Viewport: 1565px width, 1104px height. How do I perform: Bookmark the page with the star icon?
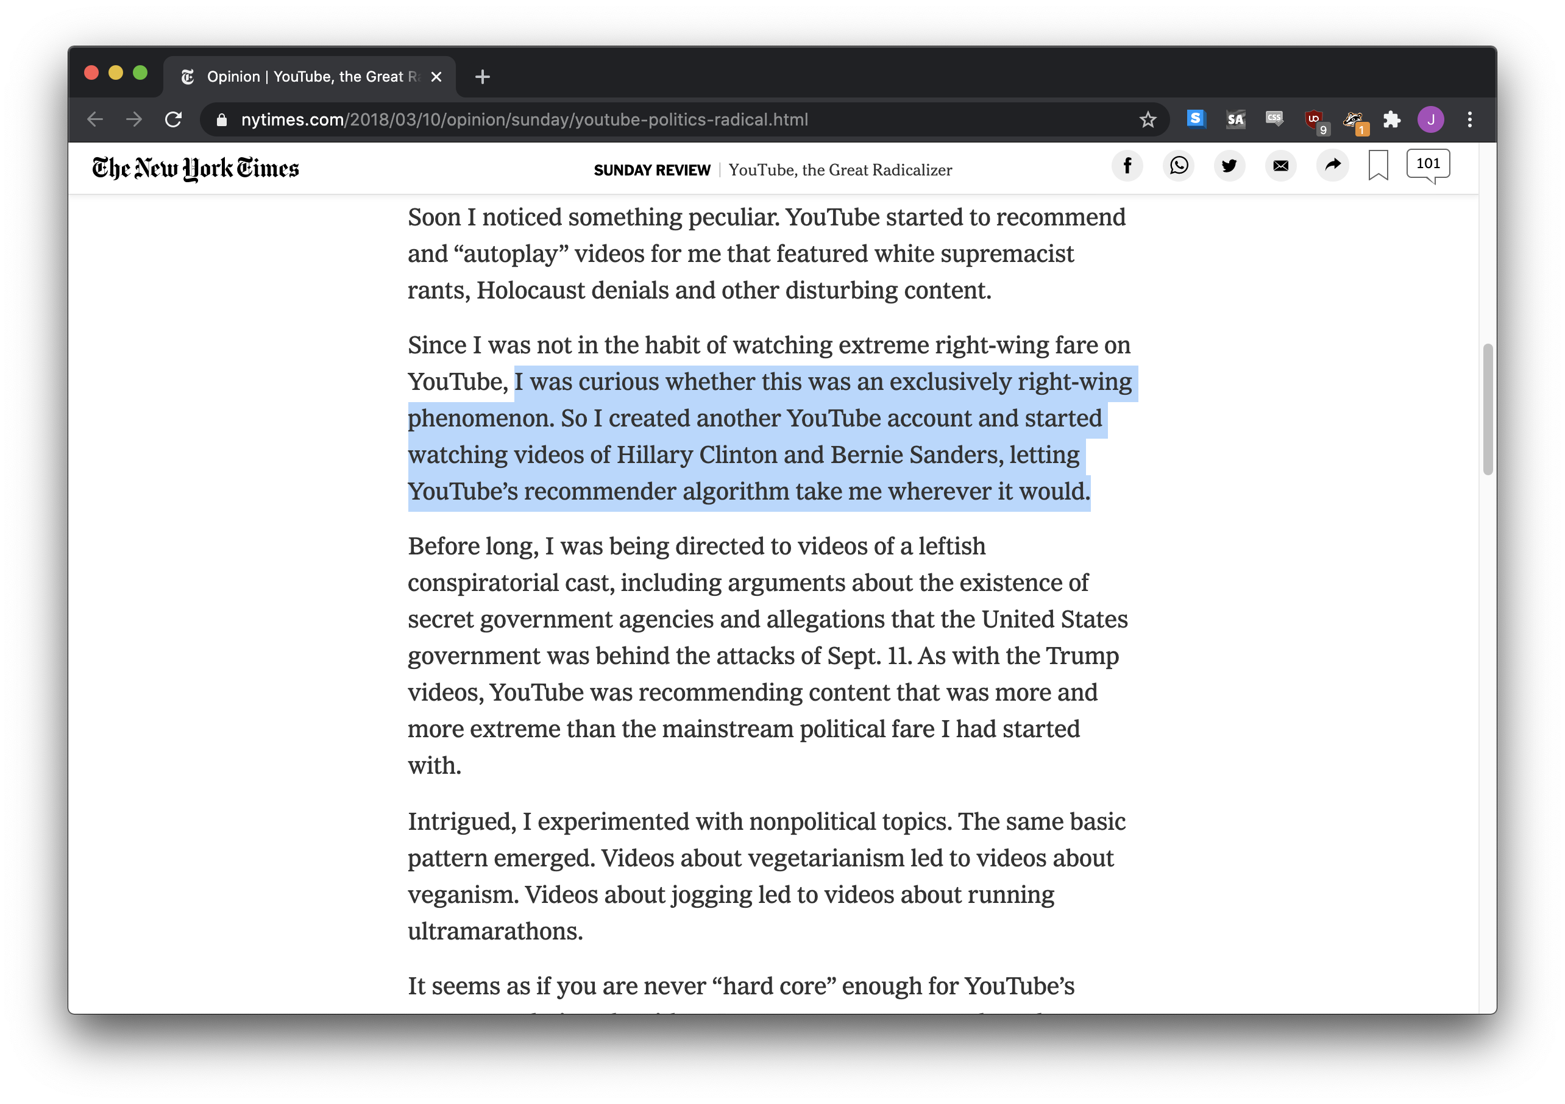point(1148,119)
